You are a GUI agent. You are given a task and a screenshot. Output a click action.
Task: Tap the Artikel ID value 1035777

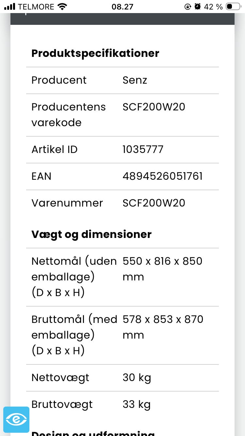click(x=143, y=149)
